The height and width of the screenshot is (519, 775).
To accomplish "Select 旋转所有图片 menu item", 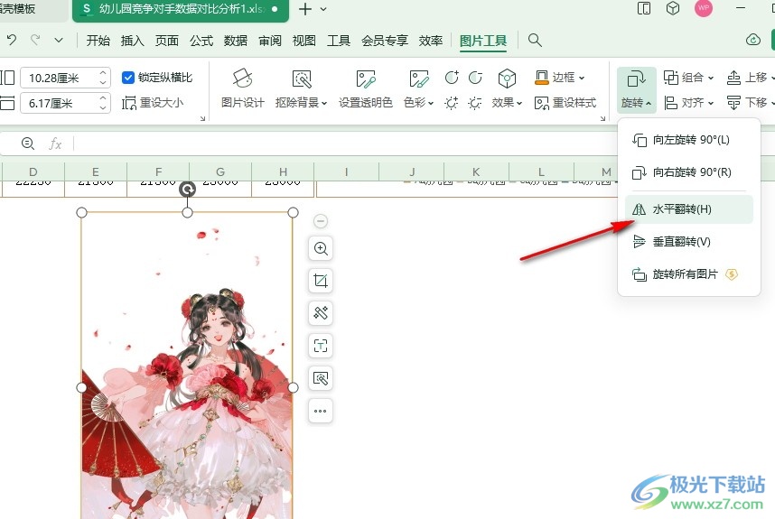I will point(688,274).
